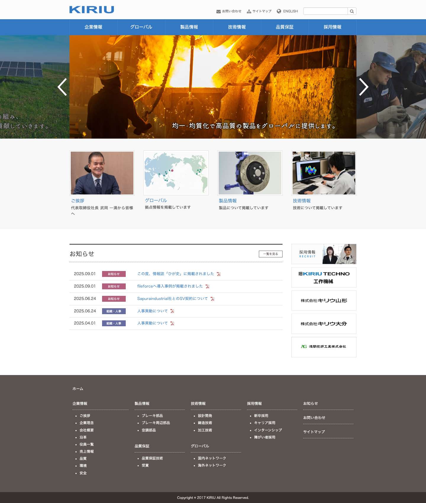The width and height of the screenshot is (426, 503).
Task: Click the brake disc product thumbnail
Action: click(250, 173)
